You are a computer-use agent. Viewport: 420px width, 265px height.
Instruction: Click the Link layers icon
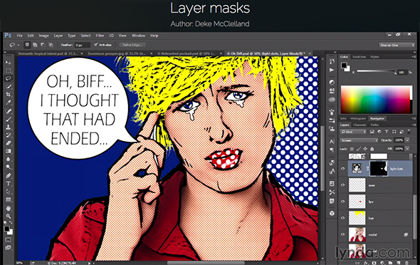[x=357, y=263]
